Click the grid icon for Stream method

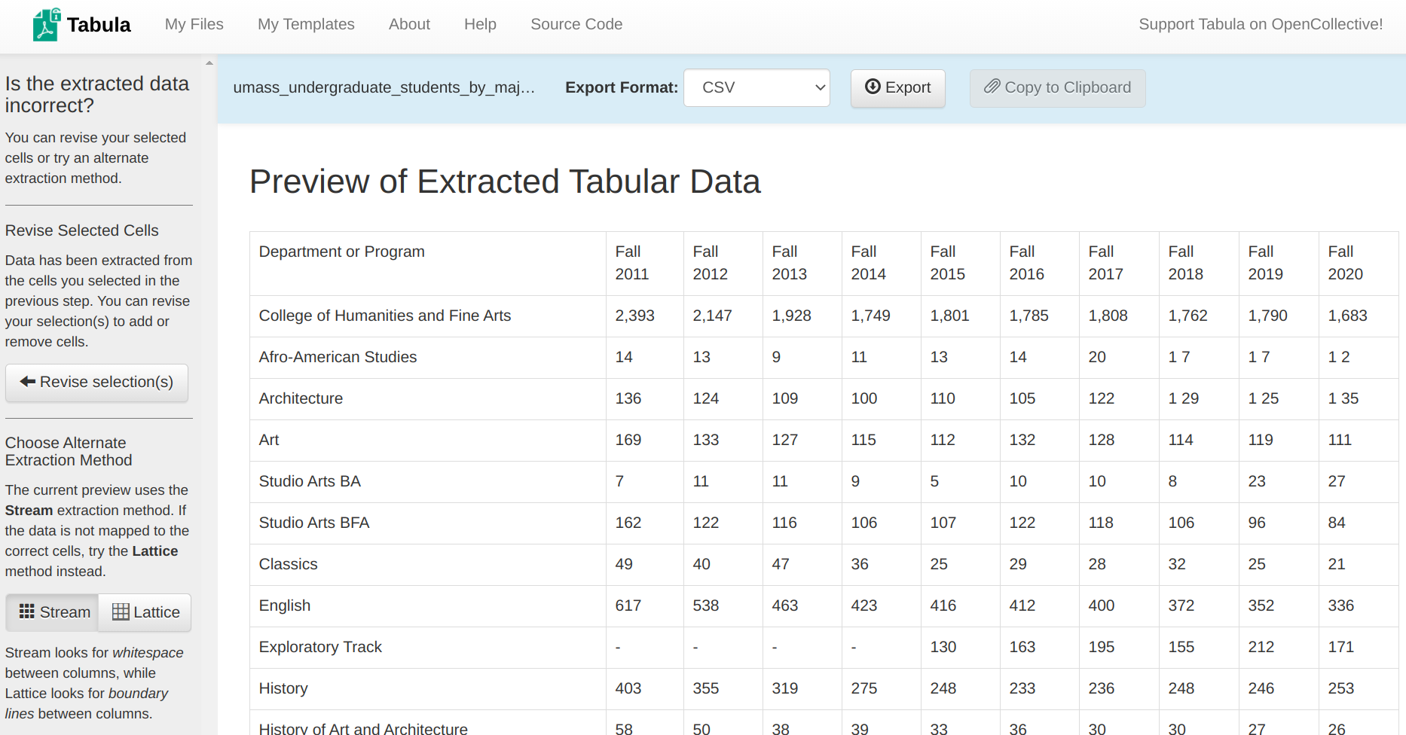click(27, 611)
